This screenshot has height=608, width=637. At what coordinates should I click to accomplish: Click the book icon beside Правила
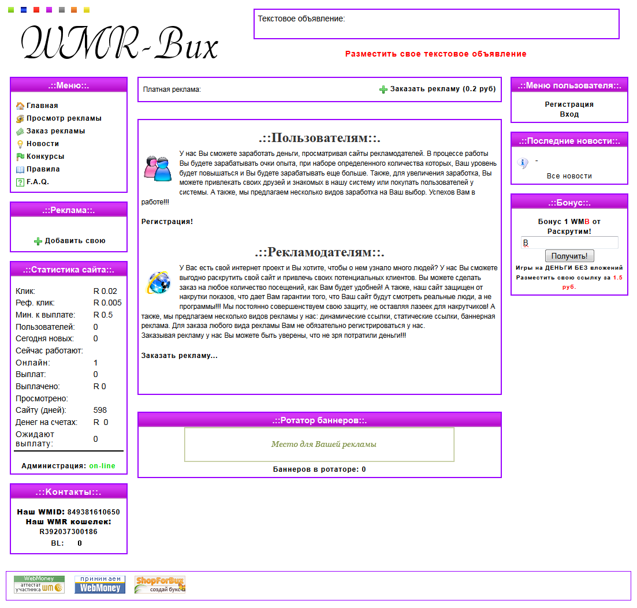(20, 169)
